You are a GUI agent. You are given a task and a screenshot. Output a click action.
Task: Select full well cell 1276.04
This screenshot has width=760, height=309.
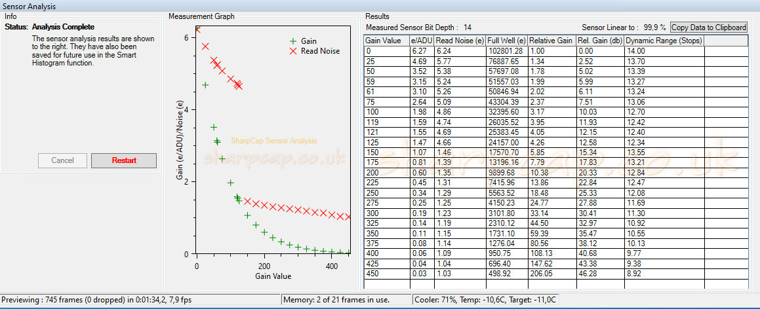506,244
